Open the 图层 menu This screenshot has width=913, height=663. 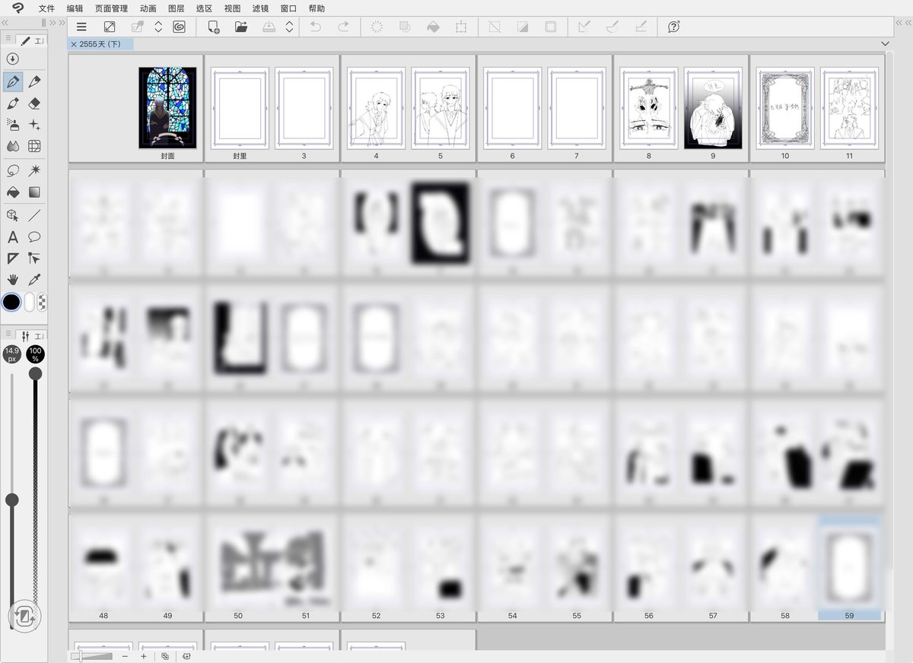pos(177,8)
